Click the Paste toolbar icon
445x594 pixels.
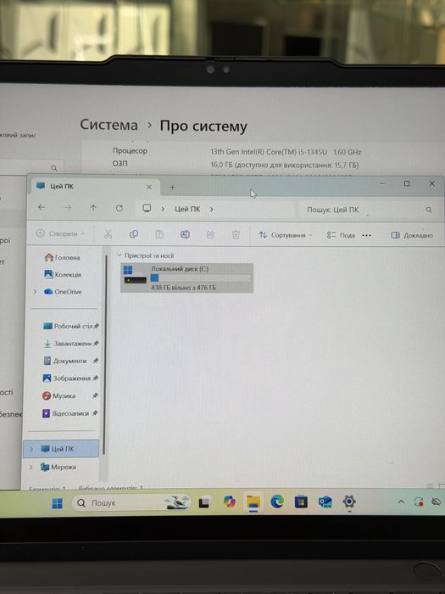pyautogui.click(x=159, y=234)
